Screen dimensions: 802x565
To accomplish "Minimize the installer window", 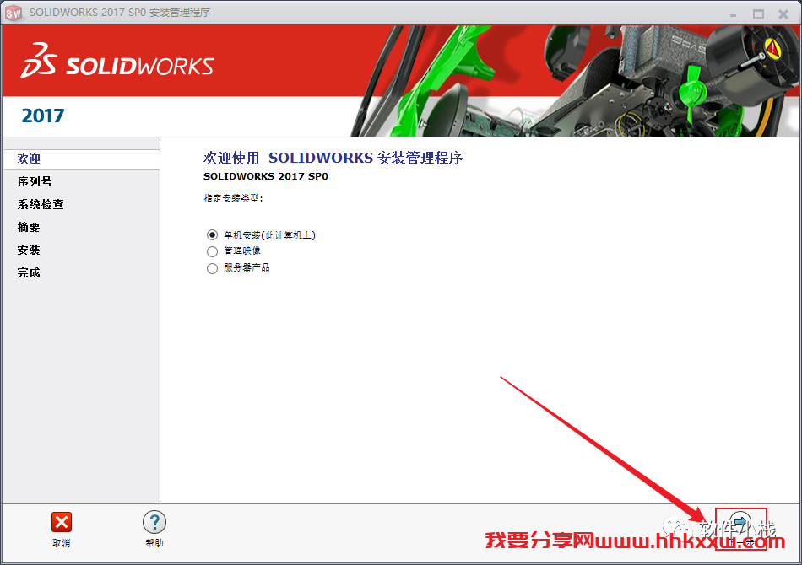I will [733, 14].
